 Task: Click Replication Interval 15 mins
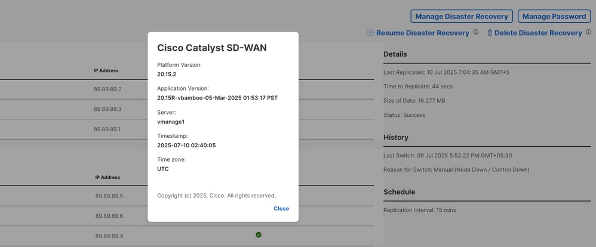click(x=420, y=210)
